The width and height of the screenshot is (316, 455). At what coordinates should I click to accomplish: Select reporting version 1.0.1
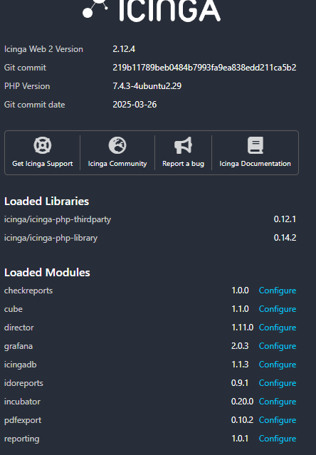pyautogui.click(x=240, y=439)
